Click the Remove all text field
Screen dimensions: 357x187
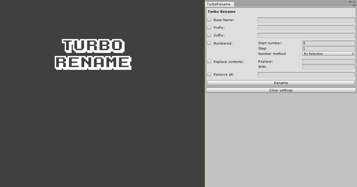306,74
